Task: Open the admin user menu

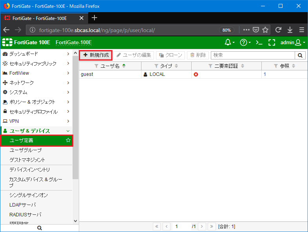Action: click(293, 42)
